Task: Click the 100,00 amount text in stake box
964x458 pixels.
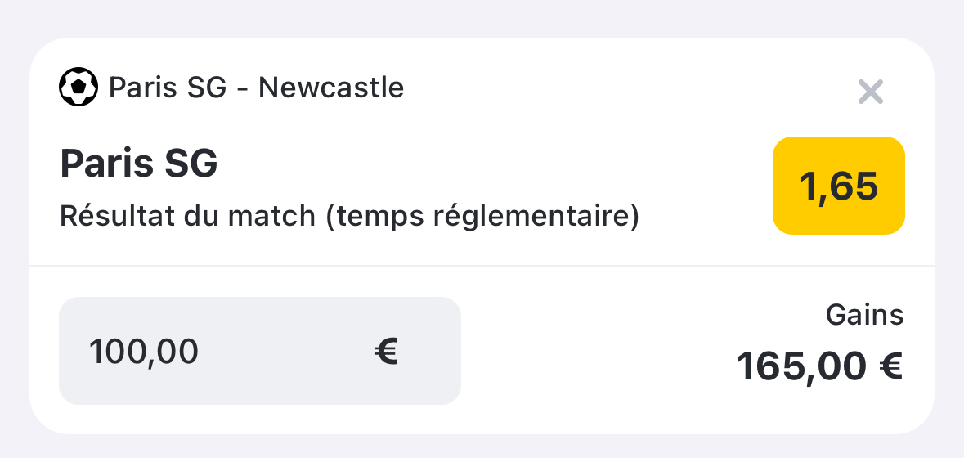Action: [x=143, y=352]
